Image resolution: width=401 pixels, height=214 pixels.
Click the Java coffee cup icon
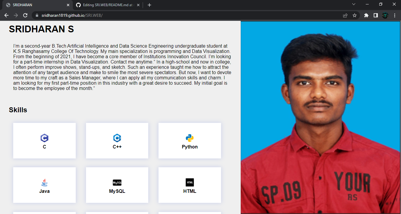coord(44,183)
